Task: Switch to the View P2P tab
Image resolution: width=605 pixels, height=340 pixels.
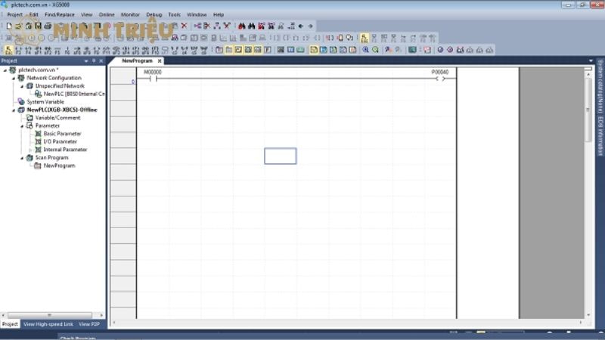Action: (x=89, y=323)
